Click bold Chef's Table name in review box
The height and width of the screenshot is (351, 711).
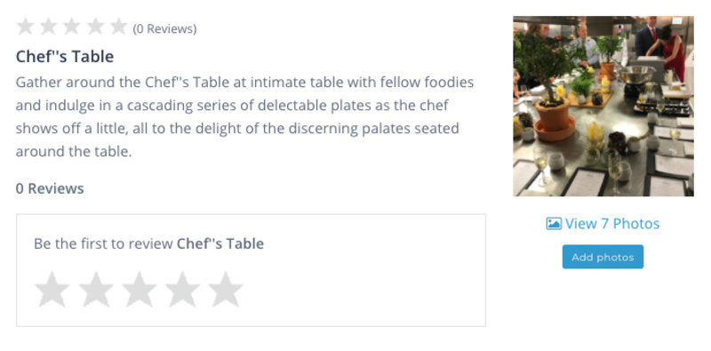(220, 243)
